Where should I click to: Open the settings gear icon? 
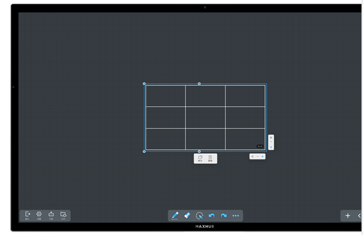(x=39, y=215)
